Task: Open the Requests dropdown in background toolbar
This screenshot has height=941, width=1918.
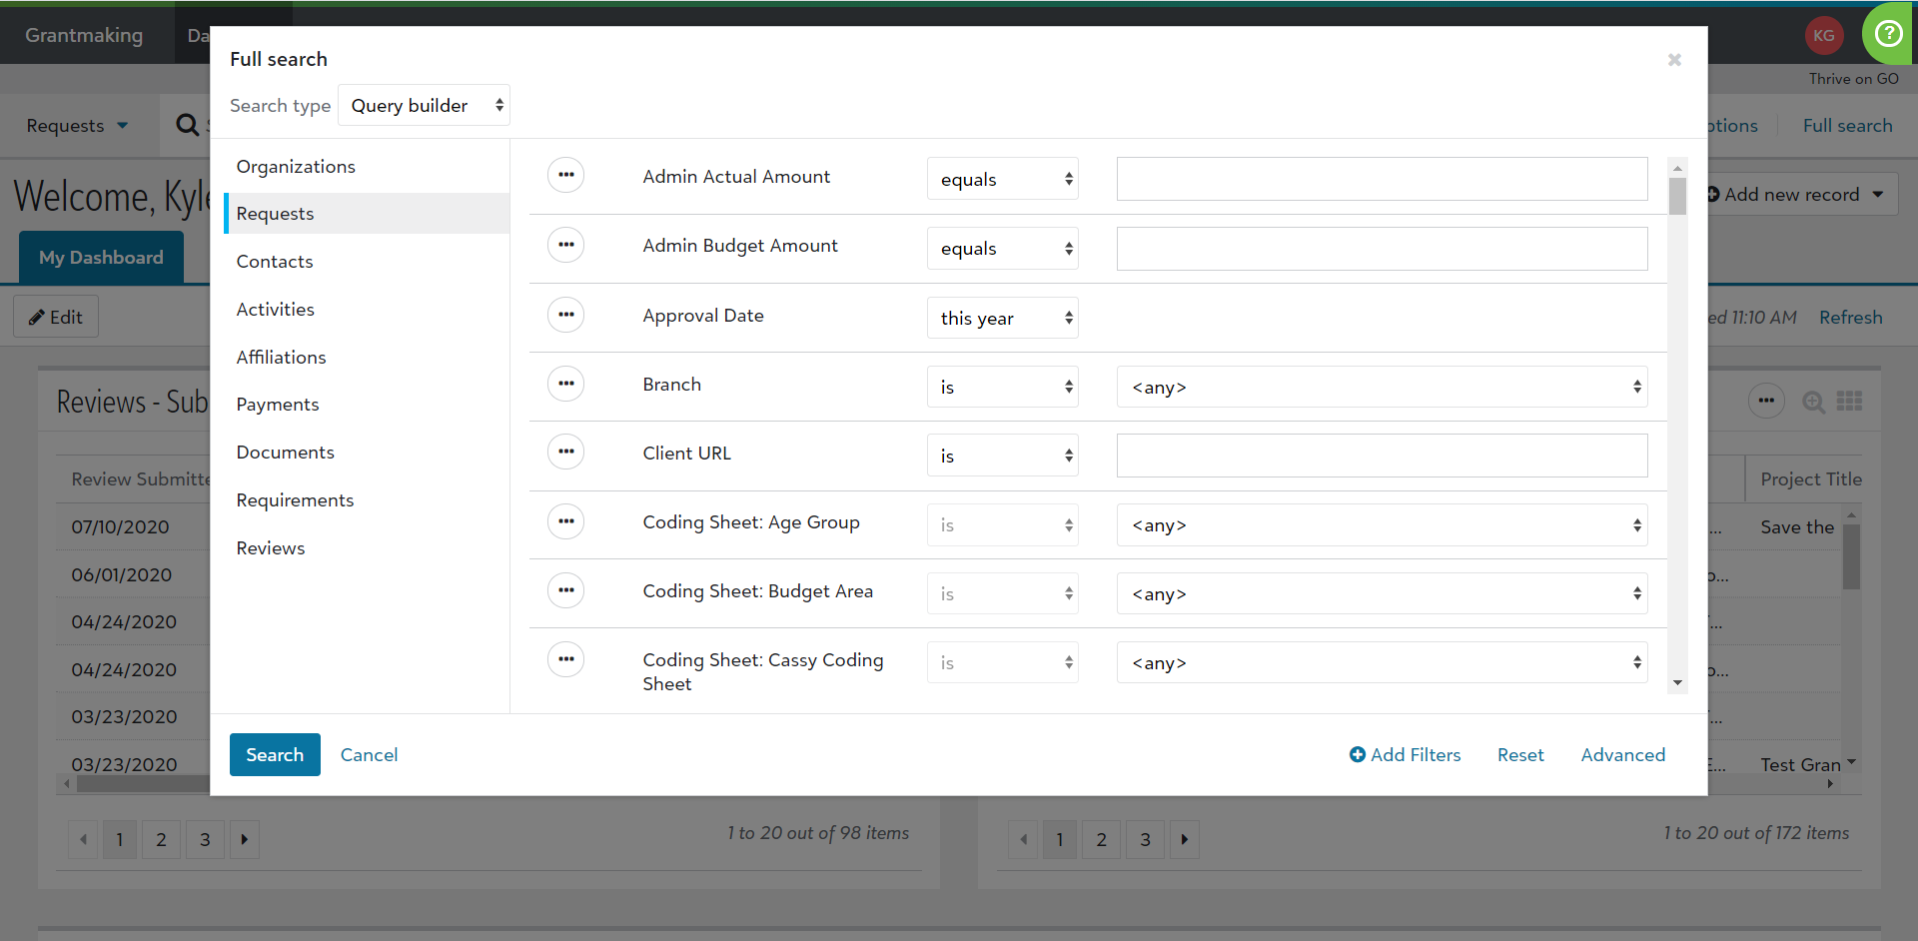Action: pyautogui.click(x=77, y=125)
